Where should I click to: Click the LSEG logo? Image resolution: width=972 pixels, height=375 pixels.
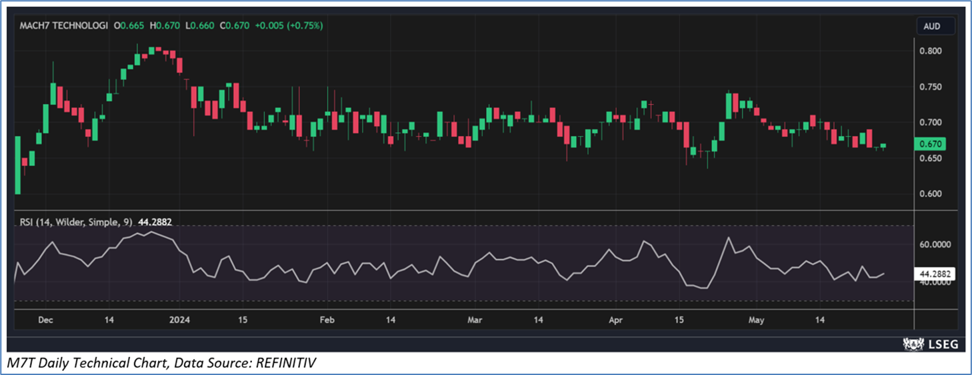click(x=931, y=344)
